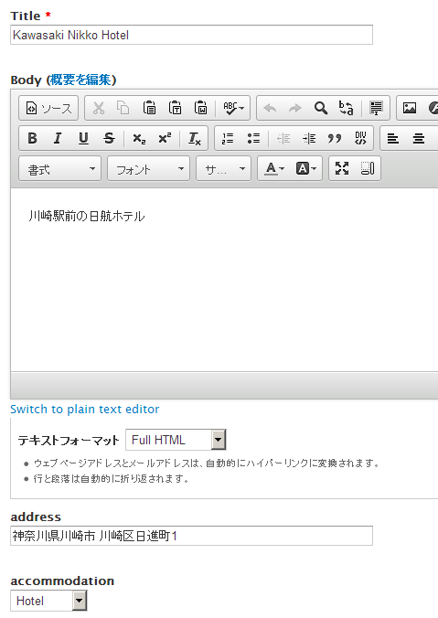Viewport: 438px width, 618px height.
Task: Click the Cut scissors icon
Action: click(99, 108)
